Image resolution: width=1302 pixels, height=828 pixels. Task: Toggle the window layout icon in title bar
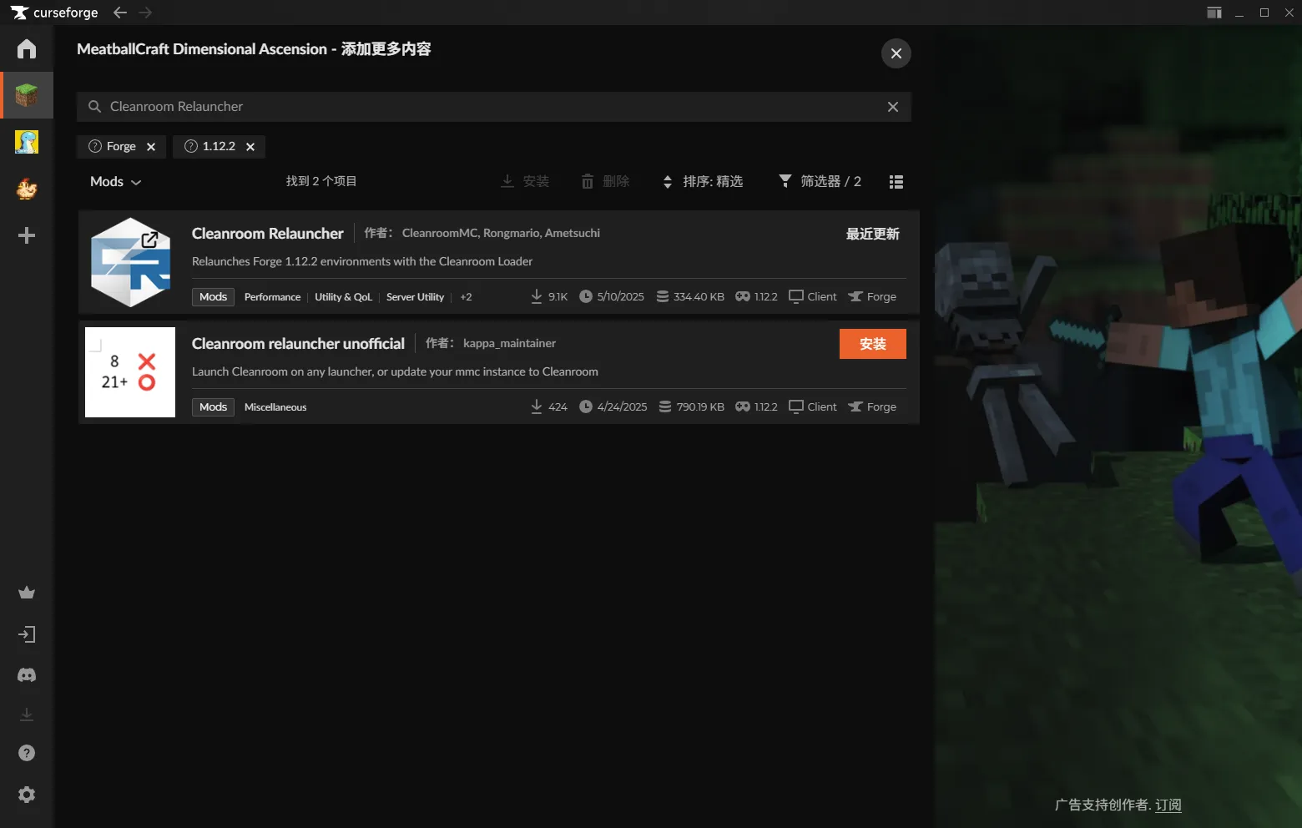(1214, 13)
